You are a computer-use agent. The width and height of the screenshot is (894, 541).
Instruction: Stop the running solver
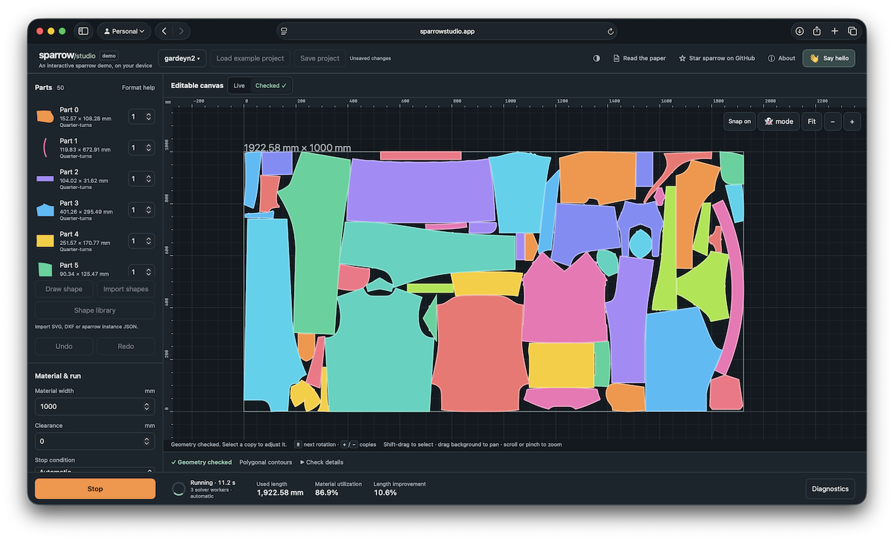(x=95, y=489)
